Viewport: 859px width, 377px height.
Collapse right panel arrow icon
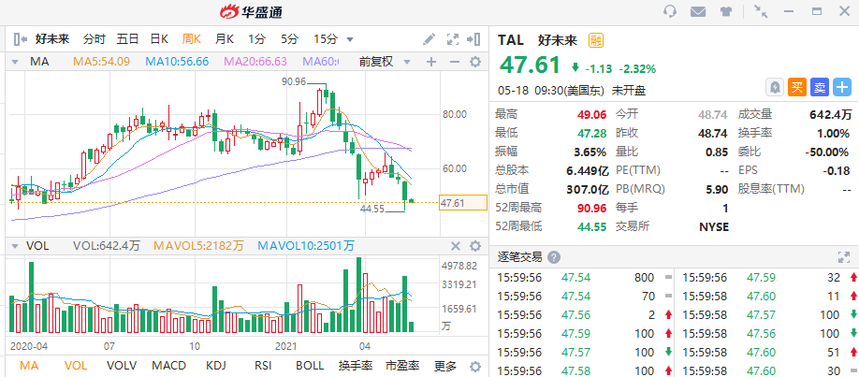[x=473, y=39]
